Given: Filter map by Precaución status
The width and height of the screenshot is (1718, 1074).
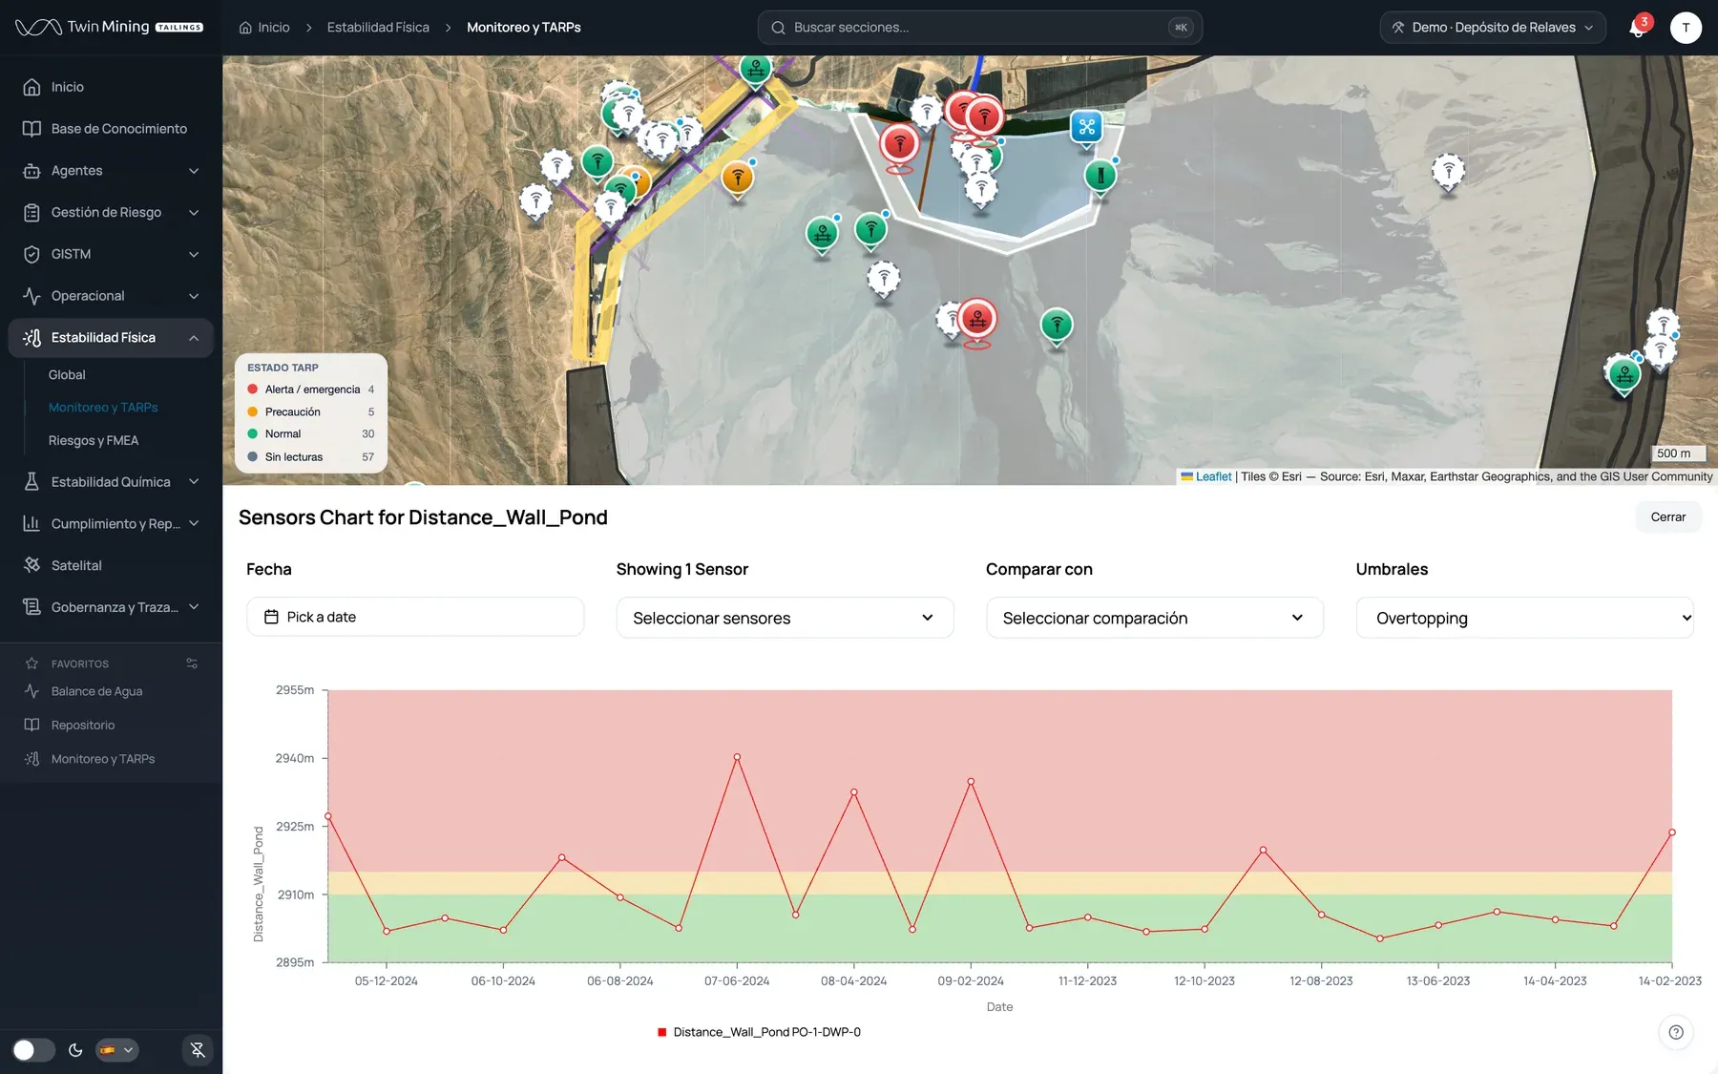Looking at the screenshot, I should (311, 412).
